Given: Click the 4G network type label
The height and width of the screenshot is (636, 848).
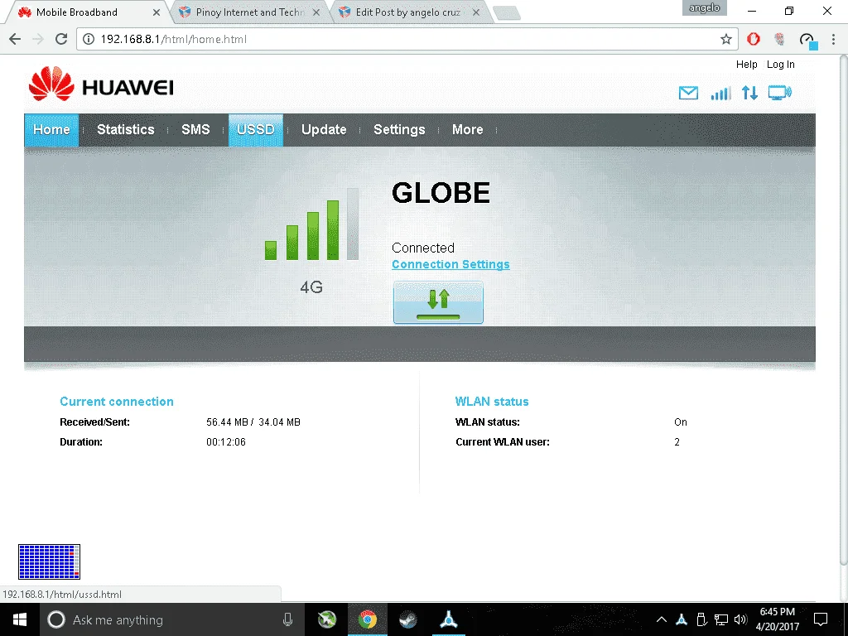Looking at the screenshot, I should [x=311, y=287].
